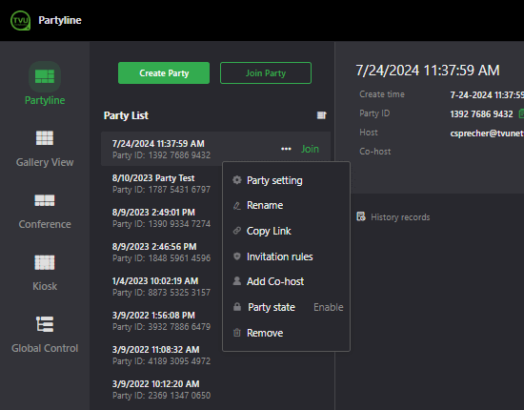Open the Kiosk sidebar icon
Image resolution: width=524 pixels, height=410 pixels.
coord(45,262)
